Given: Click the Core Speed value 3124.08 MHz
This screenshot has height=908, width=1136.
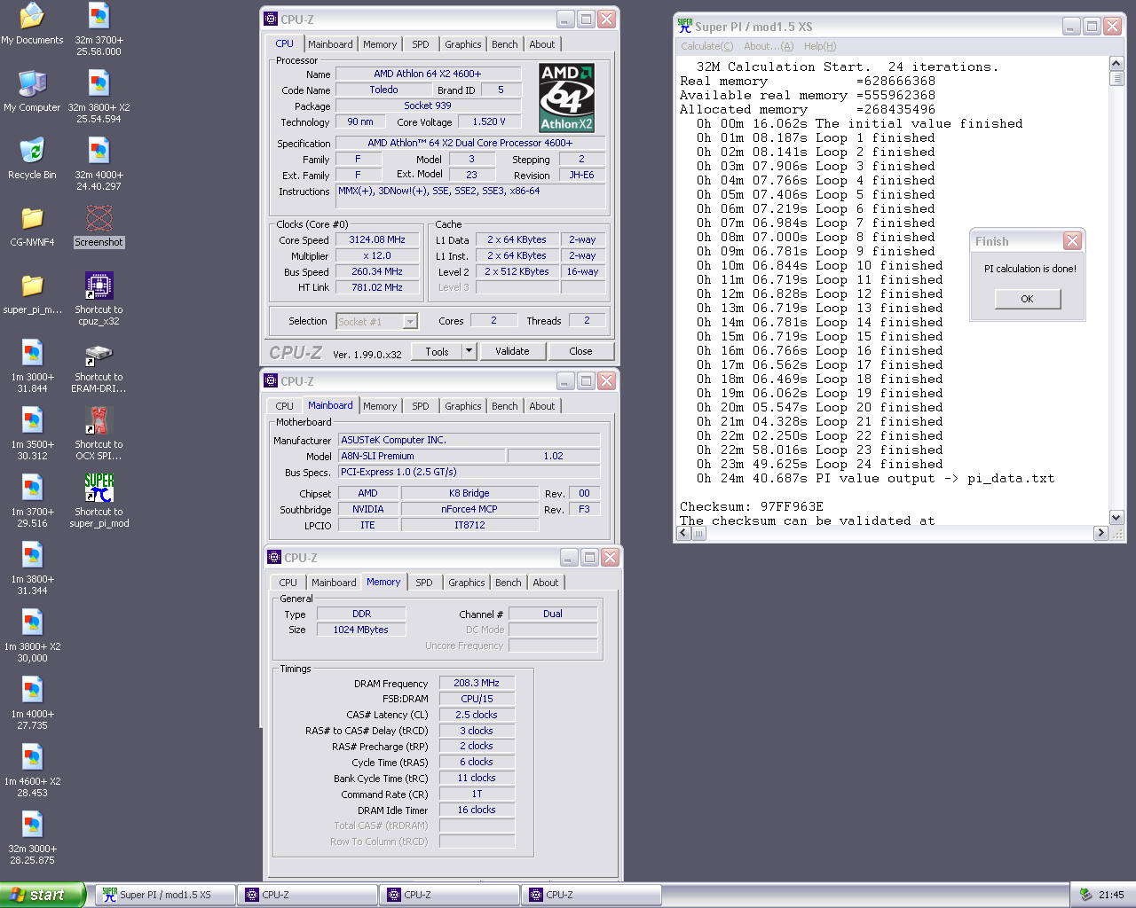Looking at the screenshot, I should [377, 239].
